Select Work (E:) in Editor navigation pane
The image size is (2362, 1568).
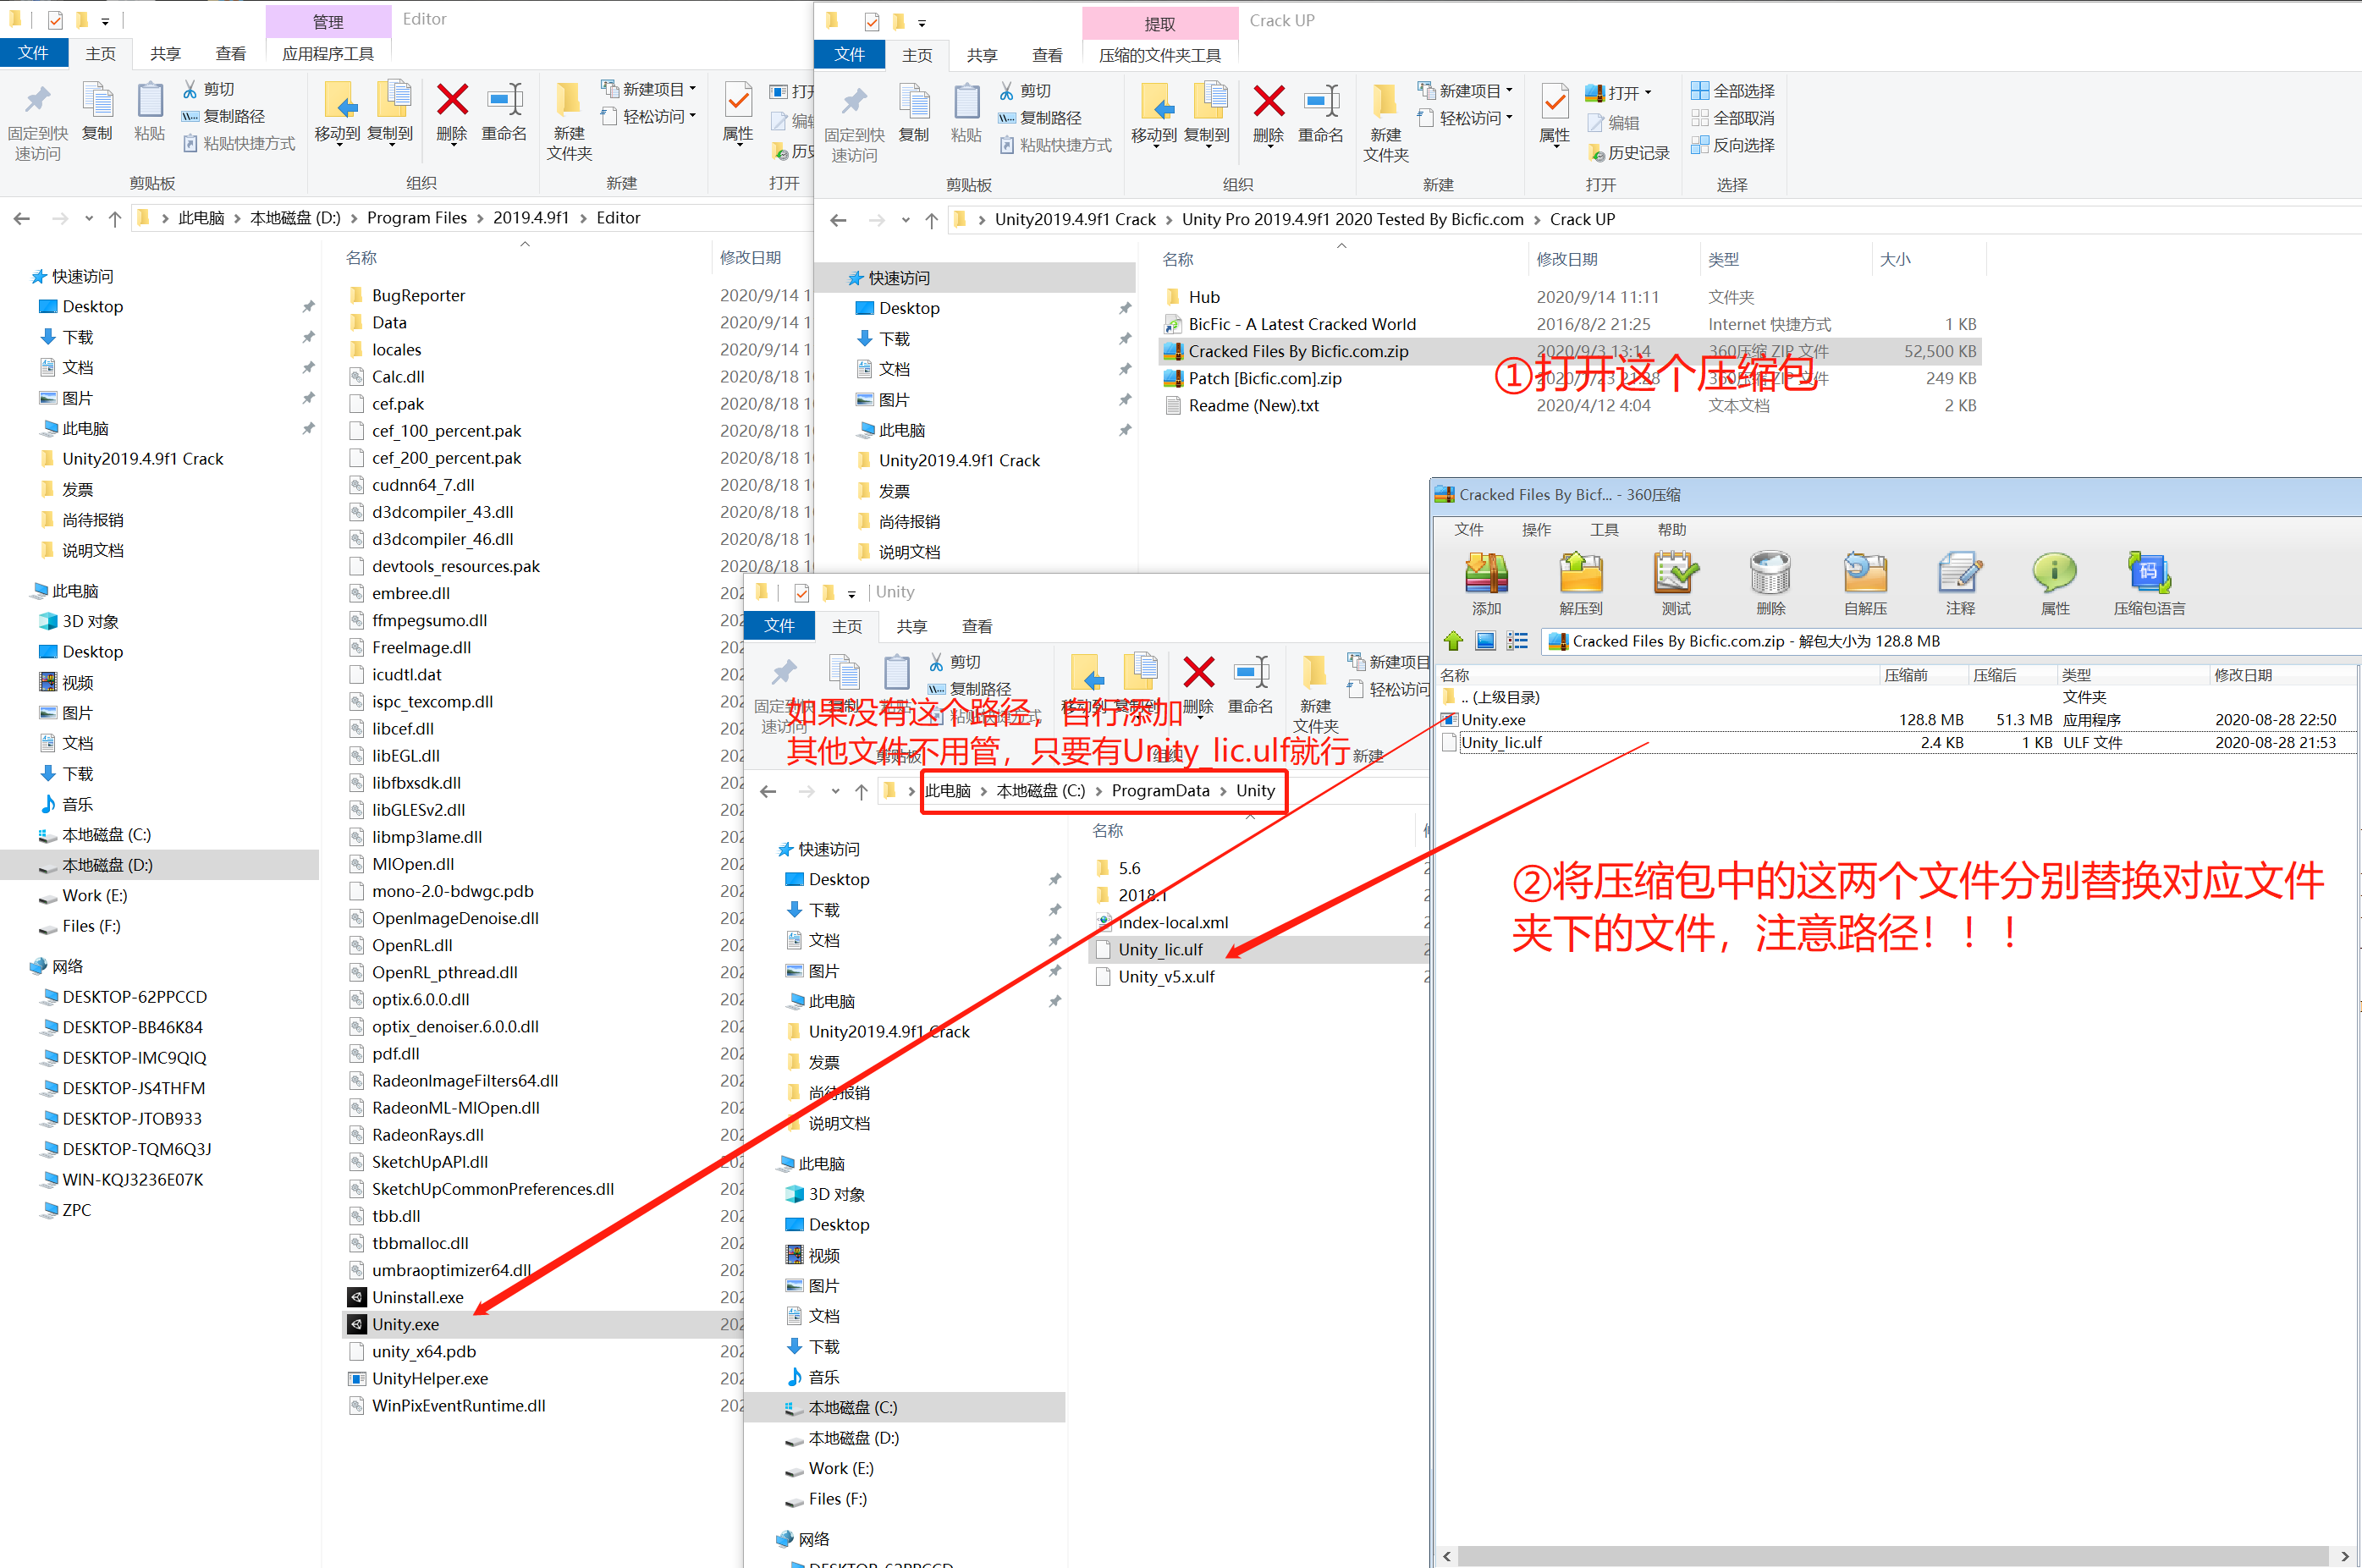pos(94,896)
